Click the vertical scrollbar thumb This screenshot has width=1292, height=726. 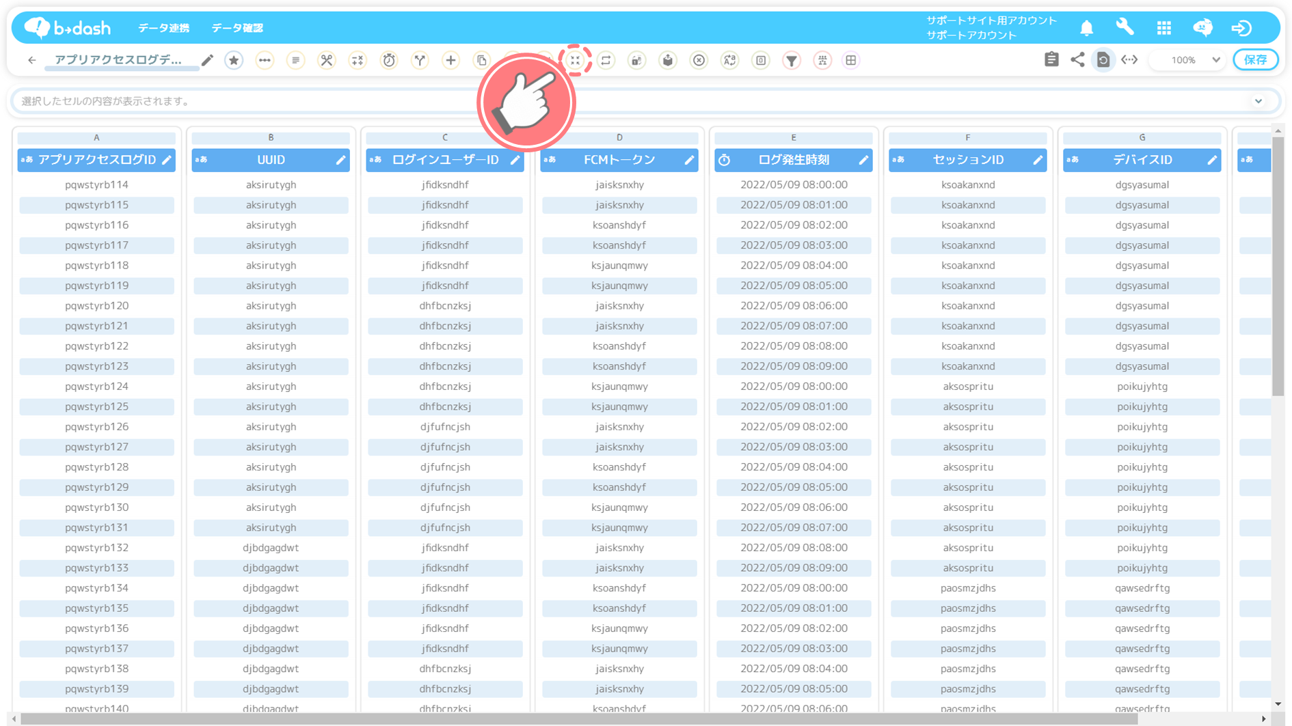pos(1278,266)
